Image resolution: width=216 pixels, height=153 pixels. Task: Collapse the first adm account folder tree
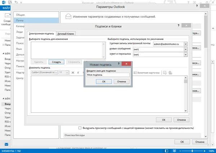point(3,54)
